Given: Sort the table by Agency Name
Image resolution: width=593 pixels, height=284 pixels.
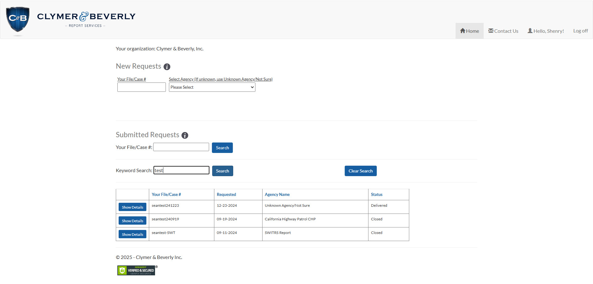Looking at the screenshot, I should point(277,194).
